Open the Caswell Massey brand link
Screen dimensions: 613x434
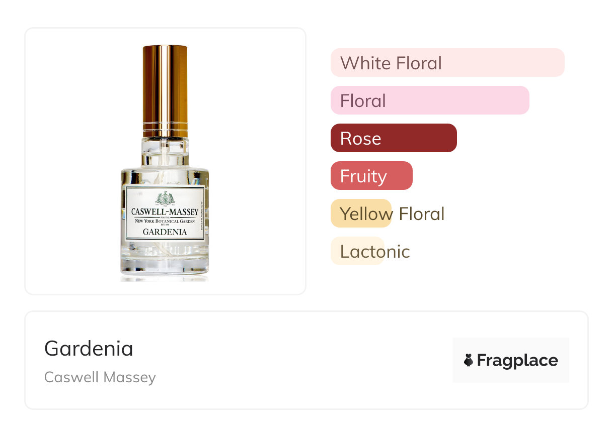[x=100, y=377]
